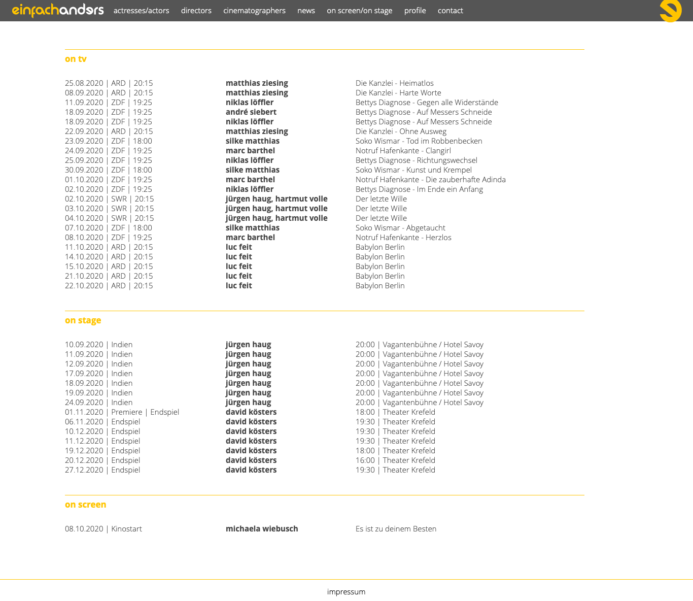This screenshot has height=601, width=693.
Task: Click the 'on tv' section heading
Action: pyautogui.click(x=76, y=59)
